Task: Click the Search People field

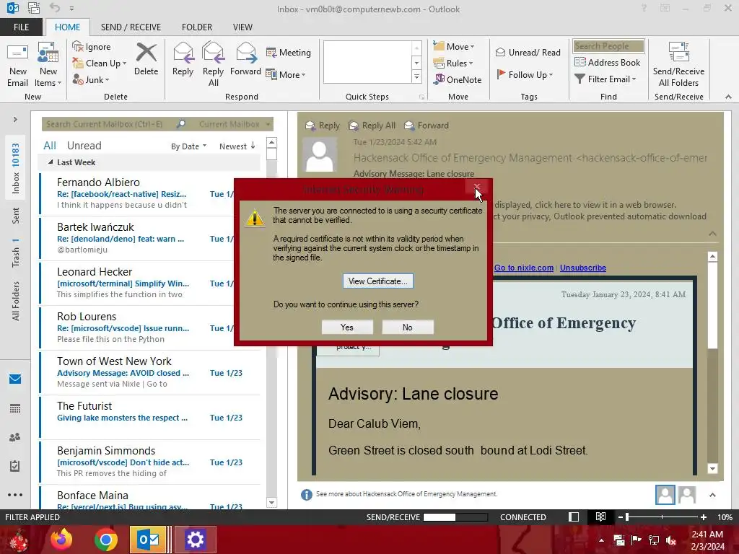Action: click(608, 45)
